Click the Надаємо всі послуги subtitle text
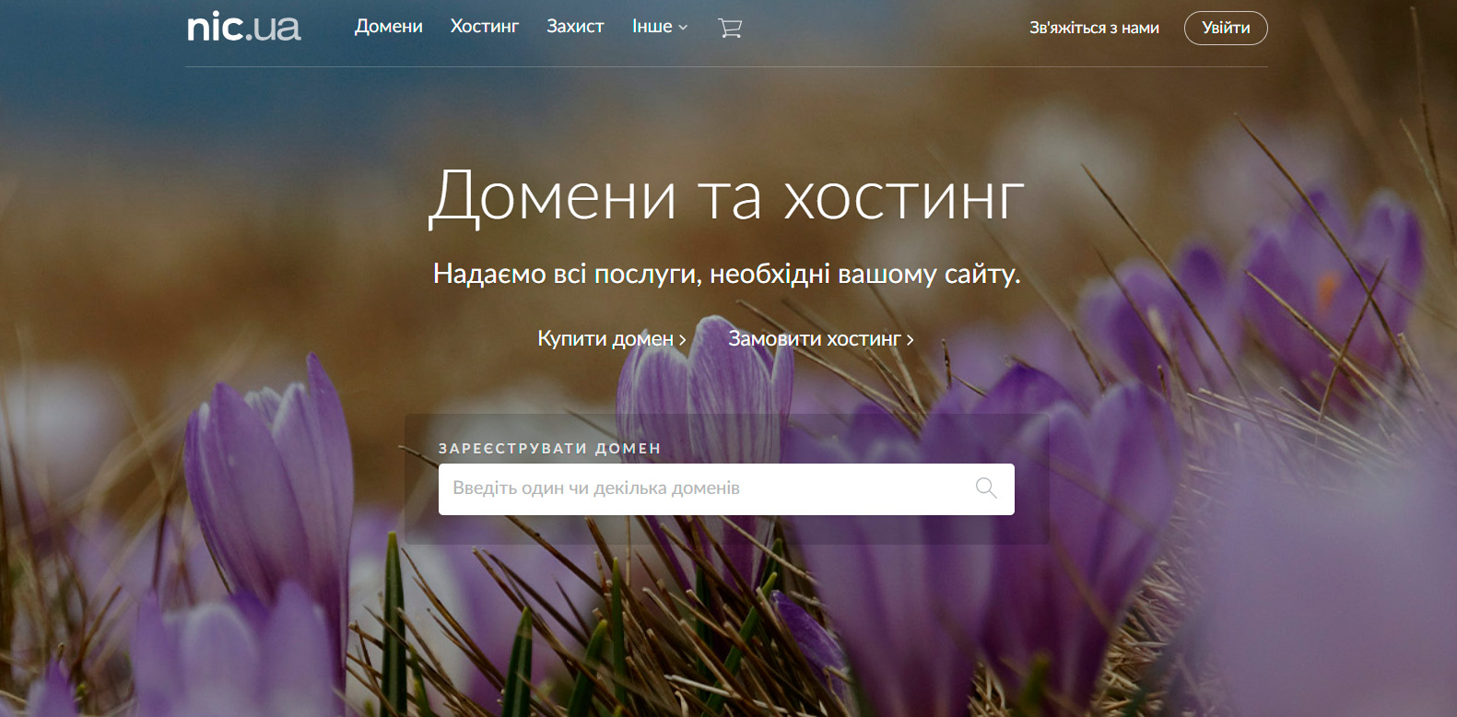This screenshot has width=1457, height=717. pyautogui.click(x=727, y=274)
